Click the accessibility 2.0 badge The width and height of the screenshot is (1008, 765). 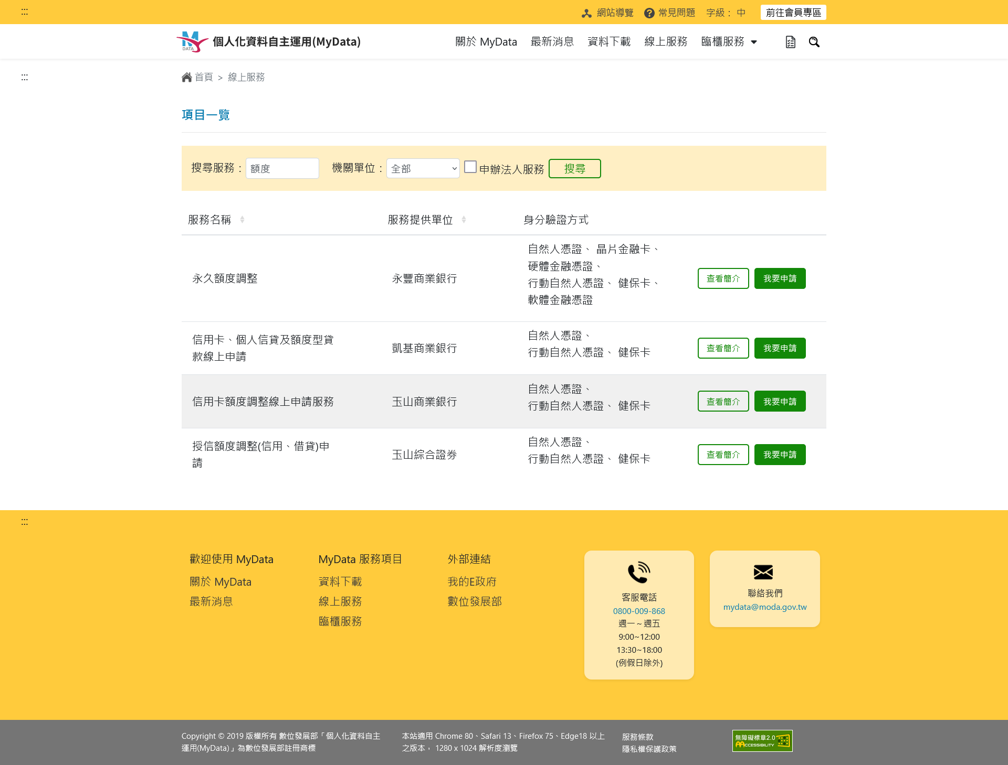tap(762, 741)
